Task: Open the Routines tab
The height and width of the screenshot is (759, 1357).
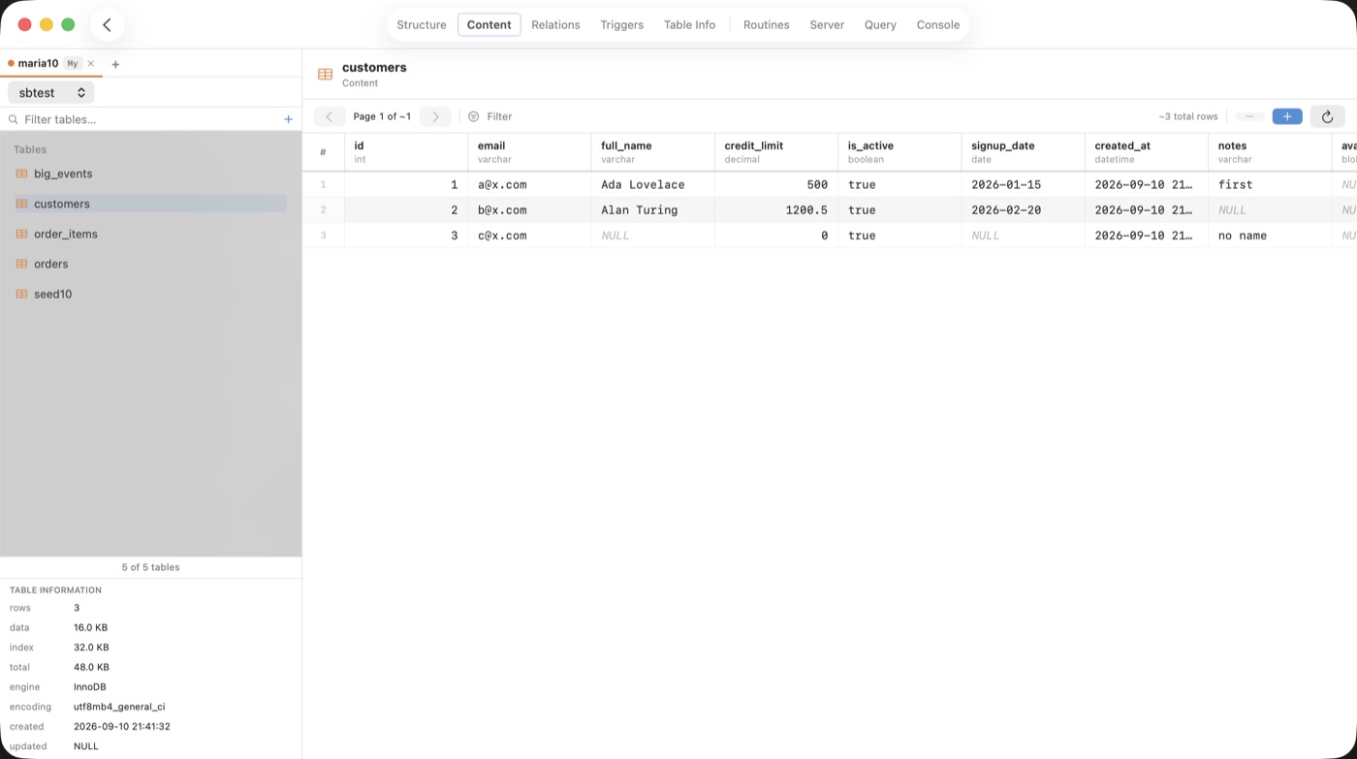Action: (x=766, y=25)
